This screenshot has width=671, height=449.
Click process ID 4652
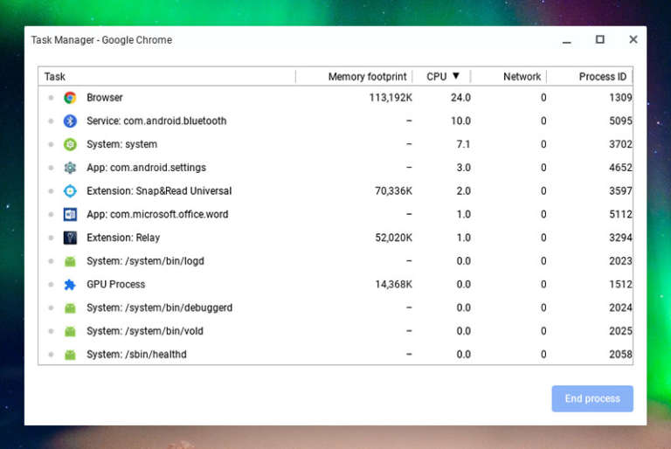(620, 168)
